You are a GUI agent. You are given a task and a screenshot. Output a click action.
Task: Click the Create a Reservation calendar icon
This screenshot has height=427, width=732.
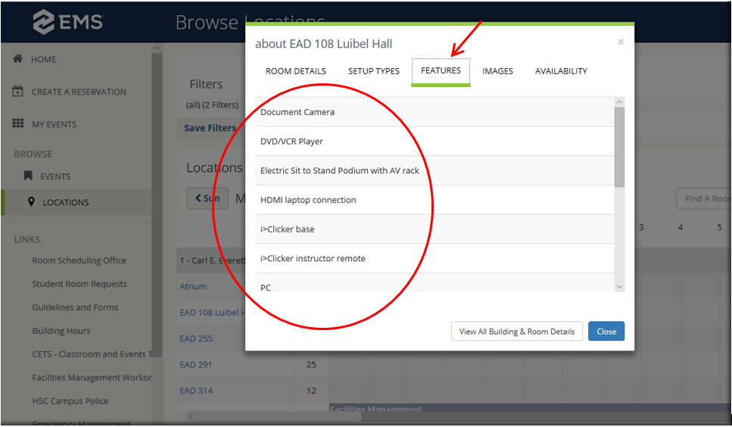(x=18, y=92)
